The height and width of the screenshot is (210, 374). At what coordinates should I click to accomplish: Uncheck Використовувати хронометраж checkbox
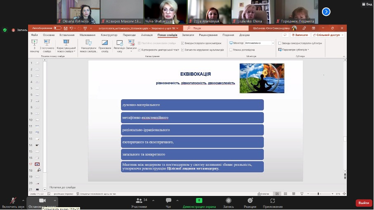(x=182, y=43)
